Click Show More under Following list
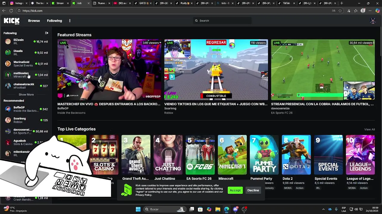The height and width of the screenshot is (214, 382). pyautogui.click(x=26, y=95)
